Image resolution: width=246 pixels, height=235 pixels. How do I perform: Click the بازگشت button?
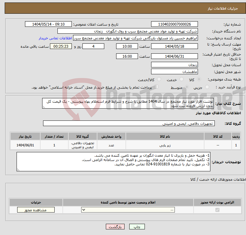click(115, 227)
